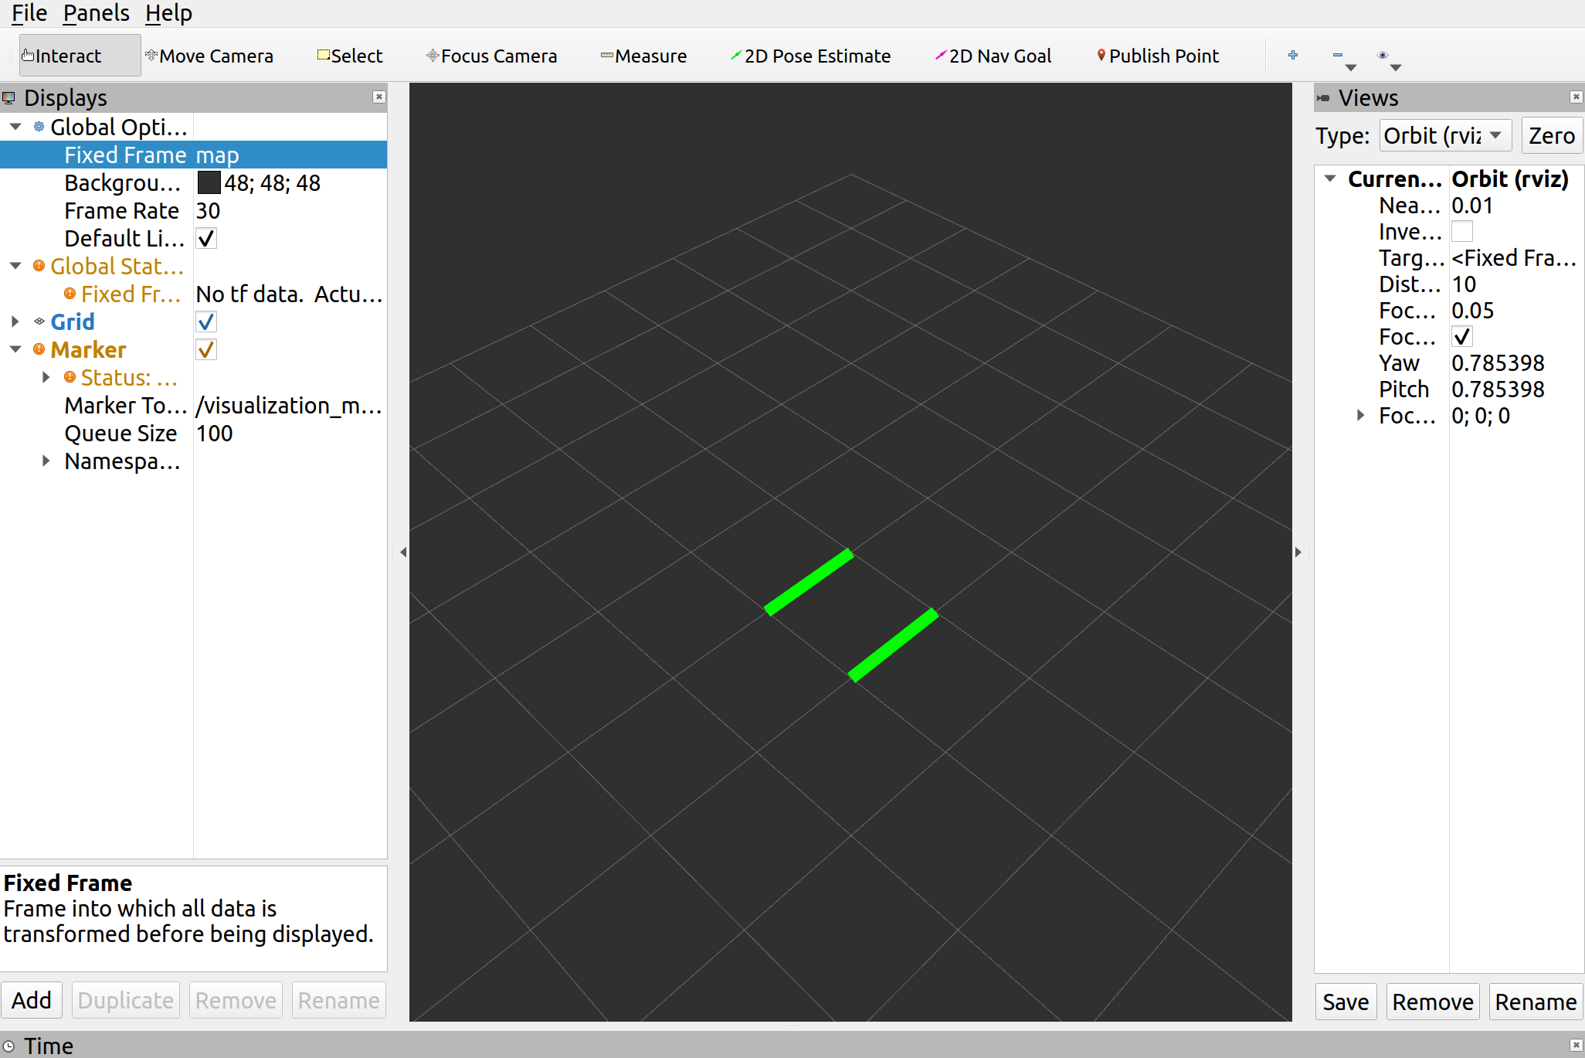The height and width of the screenshot is (1058, 1585).
Task: Open the File menu
Action: coord(29,13)
